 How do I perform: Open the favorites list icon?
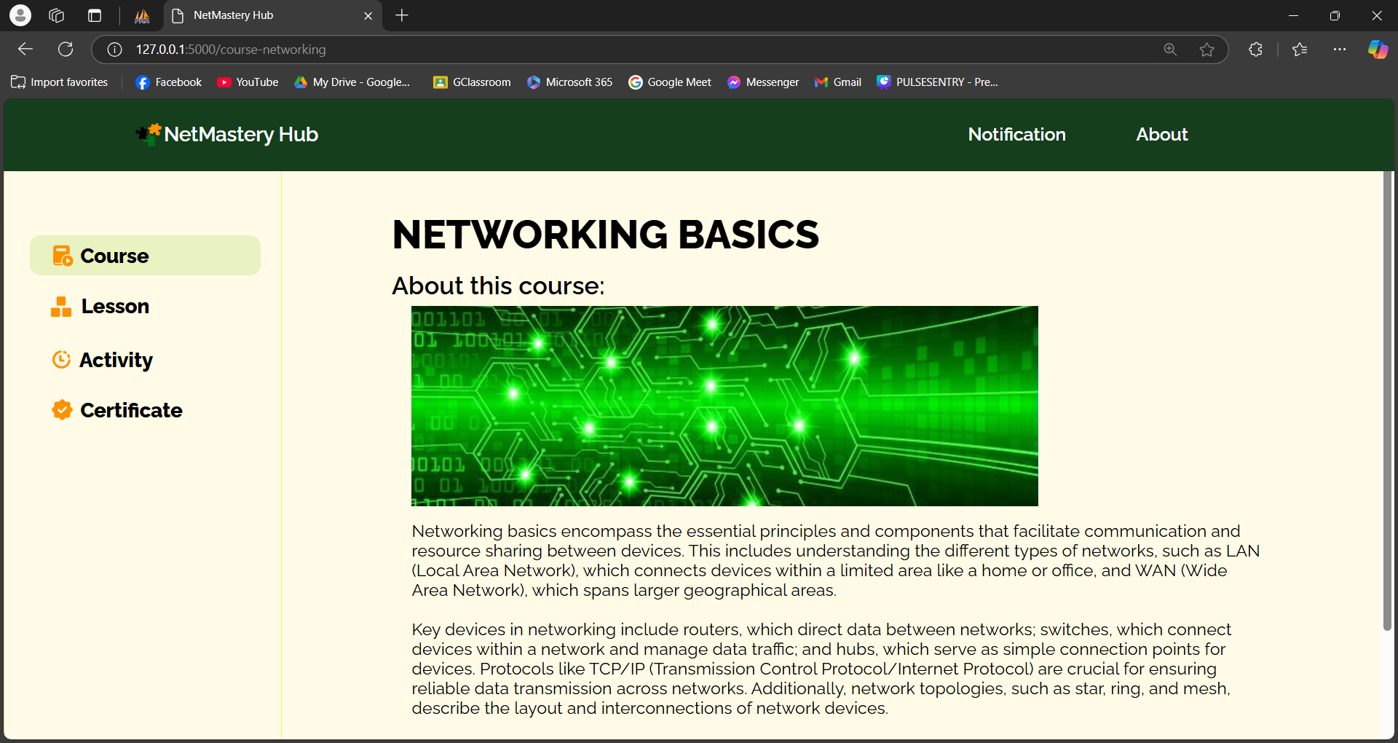(1300, 50)
